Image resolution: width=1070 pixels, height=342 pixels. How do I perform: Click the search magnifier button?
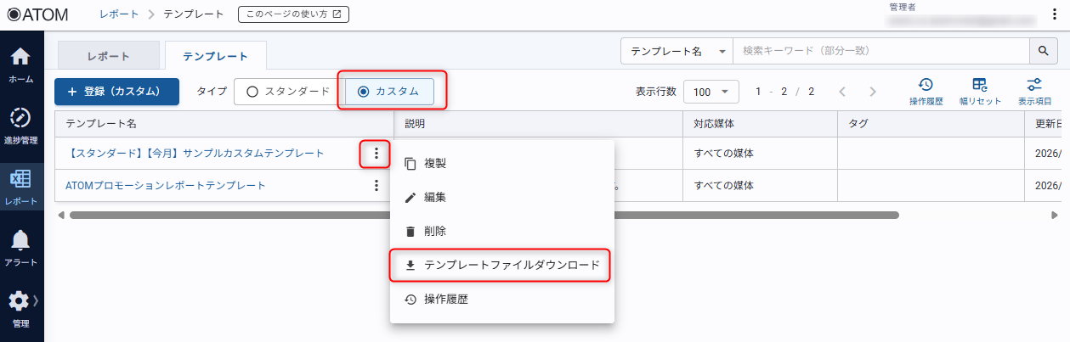click(1043, 51)
